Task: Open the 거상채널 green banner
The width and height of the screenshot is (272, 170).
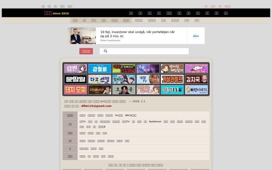Action: [x=124, y=68]
